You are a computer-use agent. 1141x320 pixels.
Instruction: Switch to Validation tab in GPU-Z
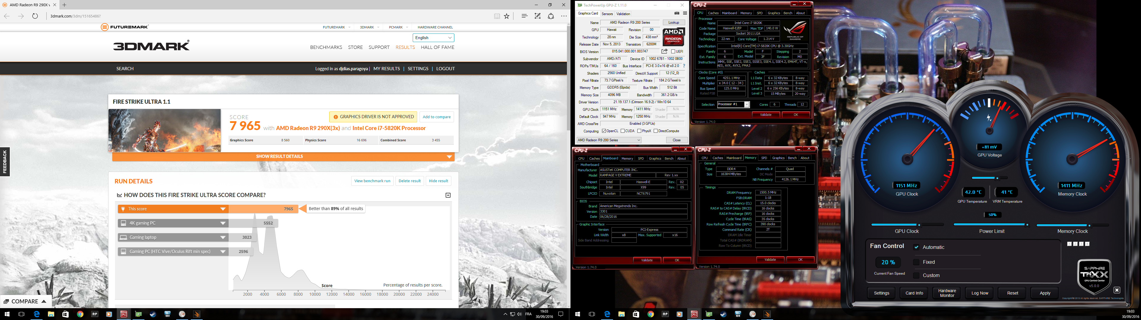(623, 14)
